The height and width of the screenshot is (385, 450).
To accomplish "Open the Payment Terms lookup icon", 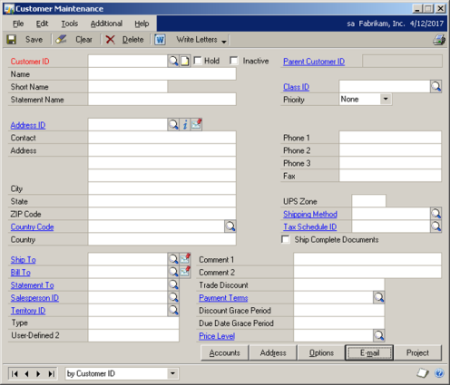I will 378,298.
